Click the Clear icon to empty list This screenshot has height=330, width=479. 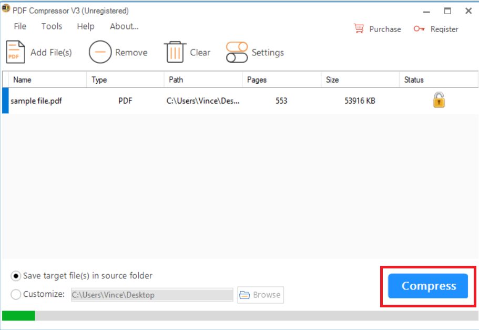point(176,52)
